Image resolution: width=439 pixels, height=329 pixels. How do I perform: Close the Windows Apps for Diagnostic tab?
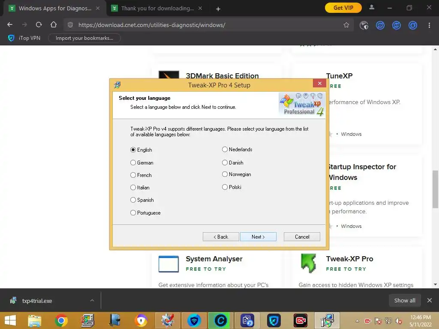click(98, 8)
